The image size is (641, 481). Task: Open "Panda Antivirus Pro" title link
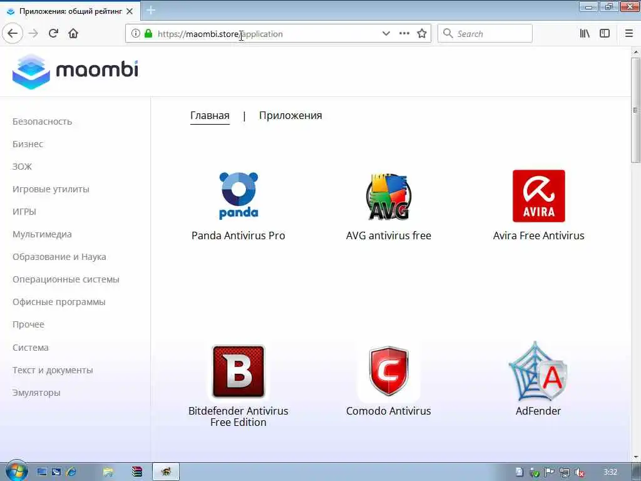238,235
